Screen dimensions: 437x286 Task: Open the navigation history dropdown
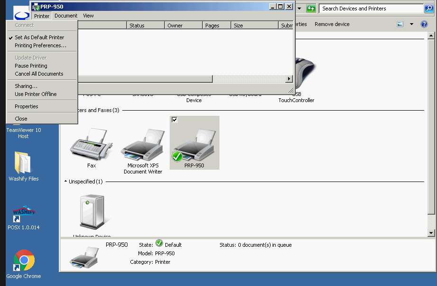(x=300, y=8)
